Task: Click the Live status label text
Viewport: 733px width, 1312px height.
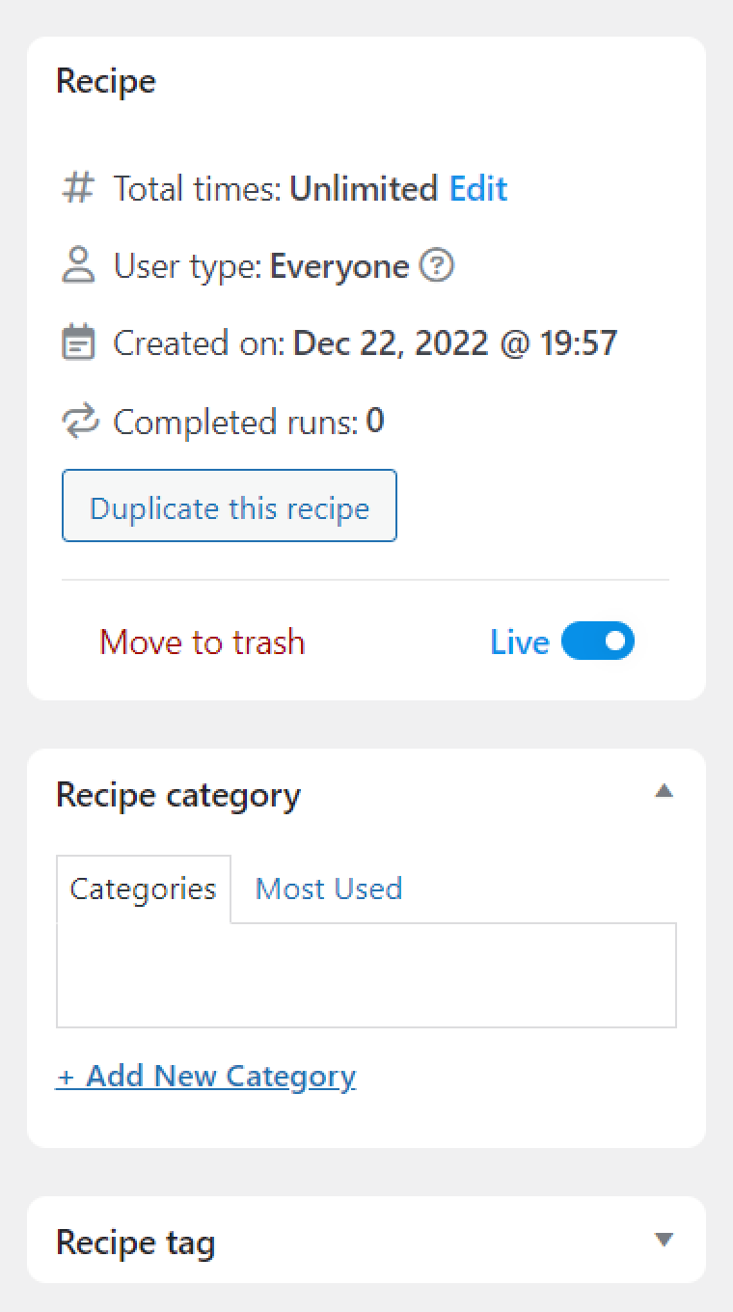Action: [x=519, y=642]
